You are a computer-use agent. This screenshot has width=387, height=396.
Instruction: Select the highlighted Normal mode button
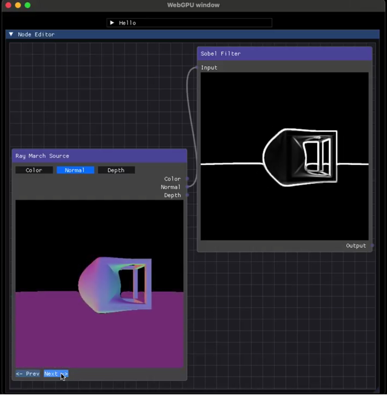(75, 170)
